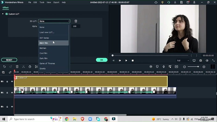Screen dimensions: 217x122
Task: Play the preview video
Action: 126,60
